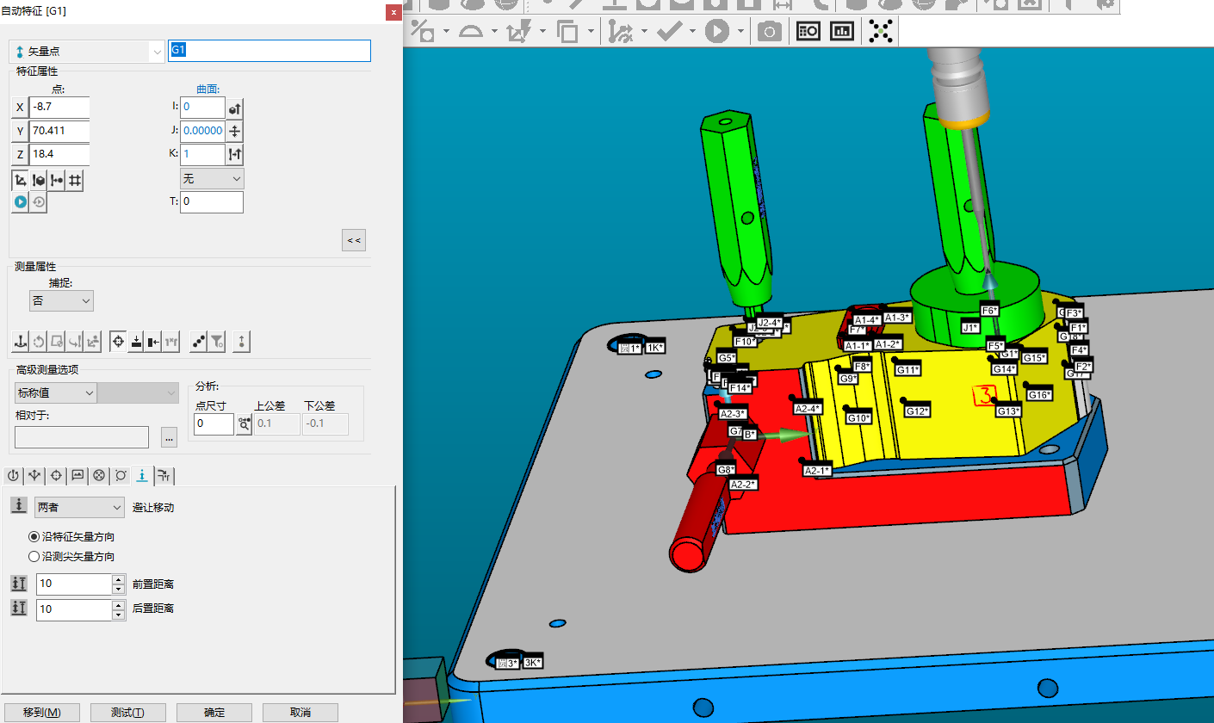Click the grid snap icon under Z field
This screenshot has width=1214, height=723.
(75, 180)
